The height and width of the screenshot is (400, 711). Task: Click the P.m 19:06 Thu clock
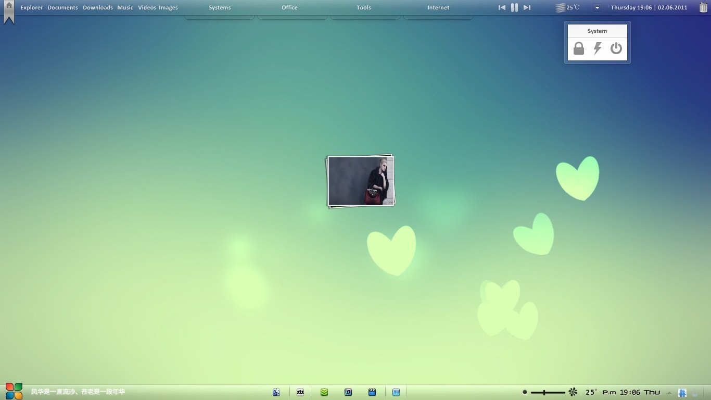(631, 392)
